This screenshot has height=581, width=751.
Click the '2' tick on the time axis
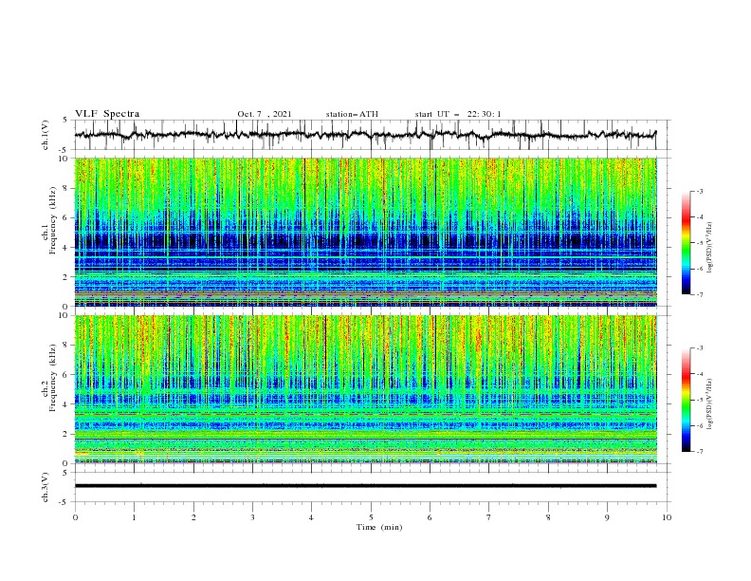click(x=193, y=517)
